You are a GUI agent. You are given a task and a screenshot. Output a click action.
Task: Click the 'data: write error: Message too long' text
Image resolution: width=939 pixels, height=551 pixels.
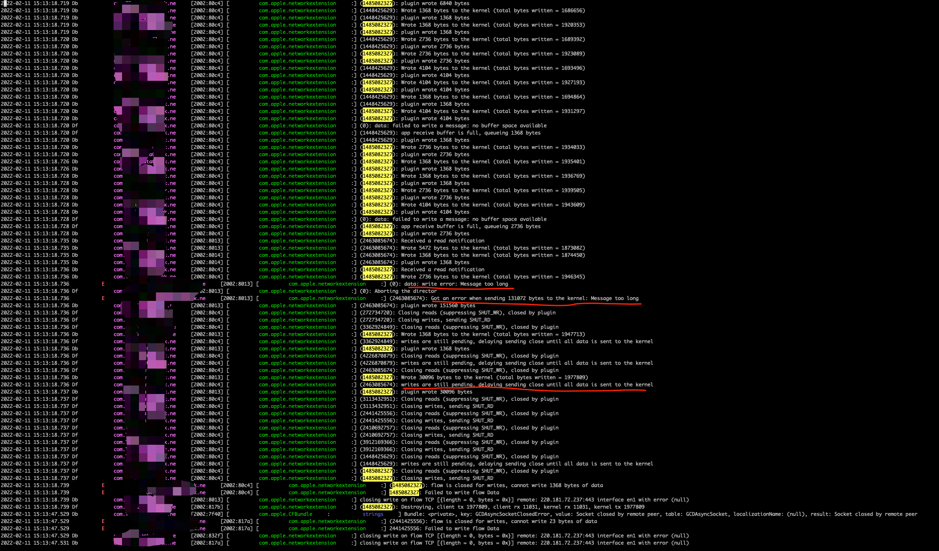pos(456,284)
